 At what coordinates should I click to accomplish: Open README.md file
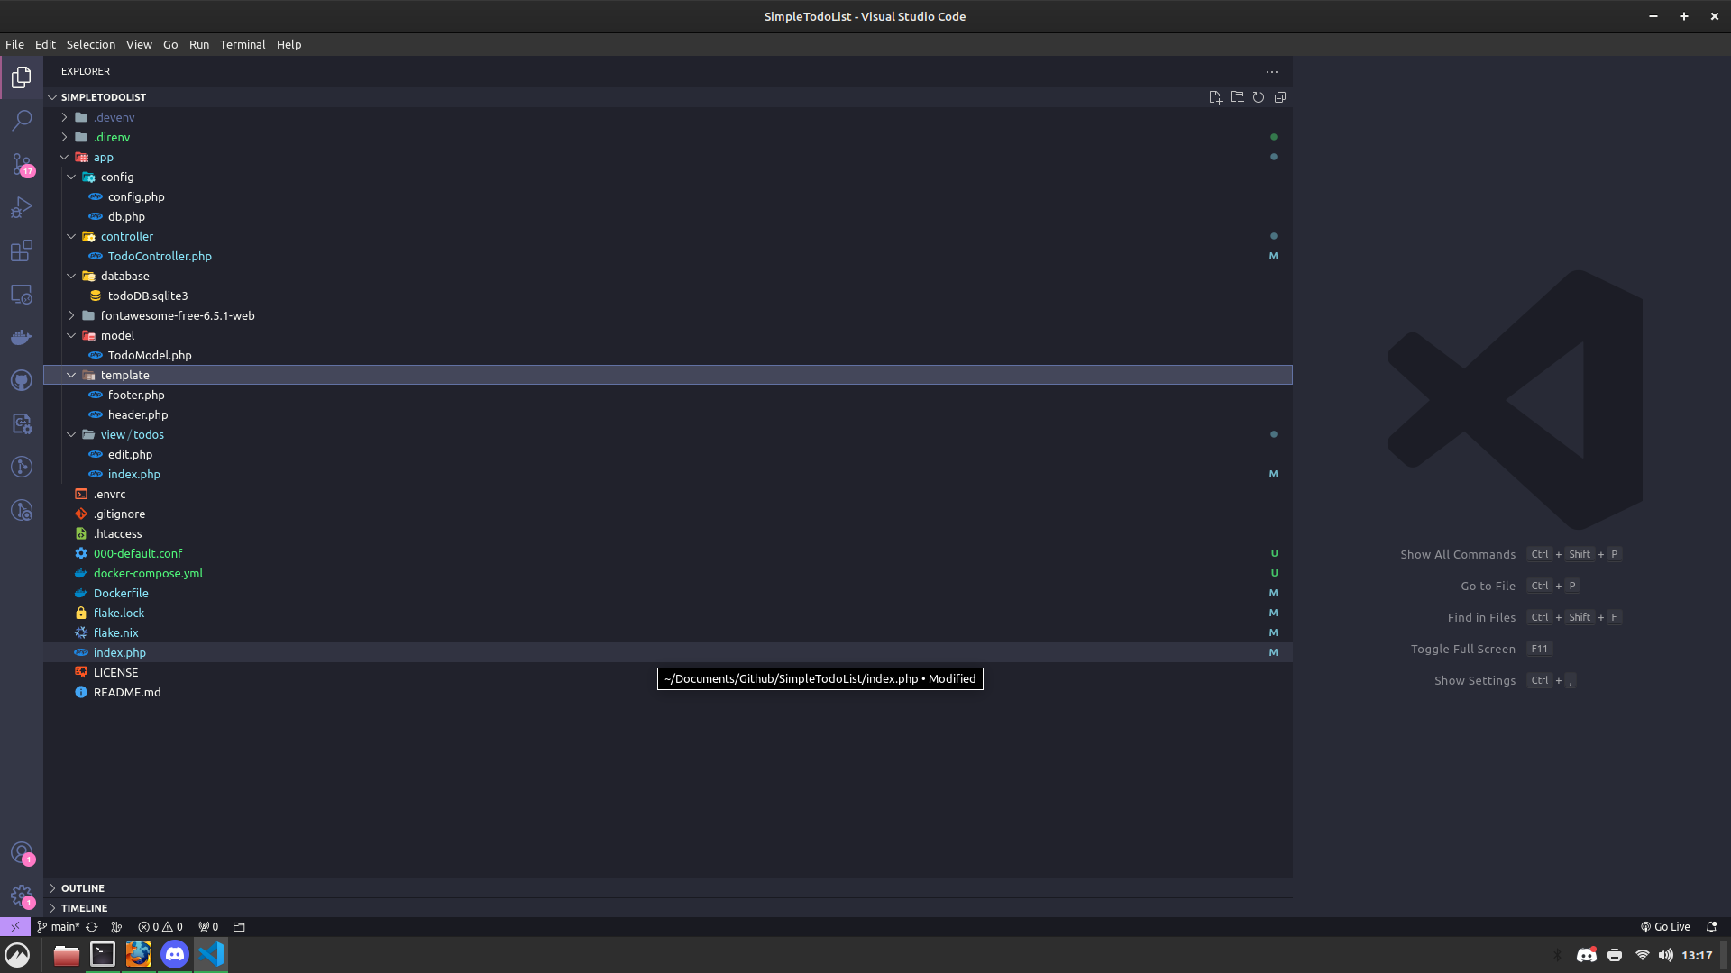point(127,692)
